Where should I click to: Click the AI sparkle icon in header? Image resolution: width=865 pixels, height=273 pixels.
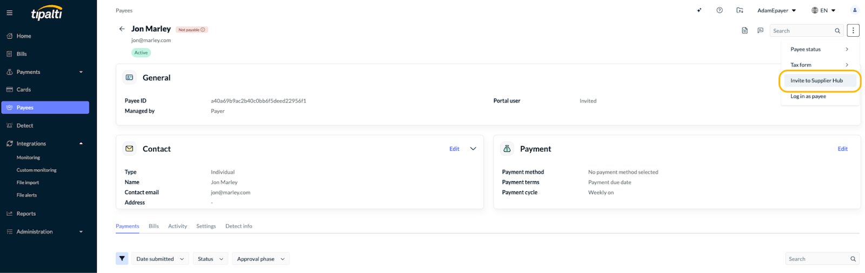point(700,10)
